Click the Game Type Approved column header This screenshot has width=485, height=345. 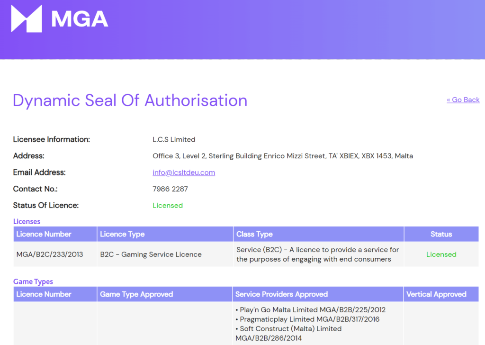(136, 294)
